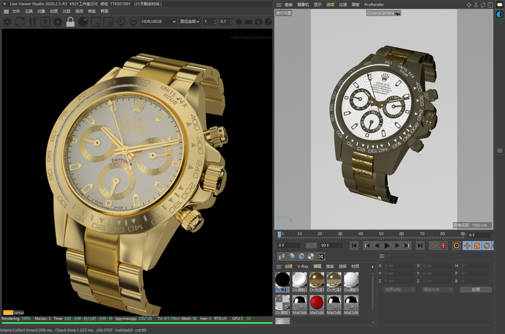This screenshot has height=334, width=505.
Task: Click viewport dolly zoom icon
Action: [476, 5]
